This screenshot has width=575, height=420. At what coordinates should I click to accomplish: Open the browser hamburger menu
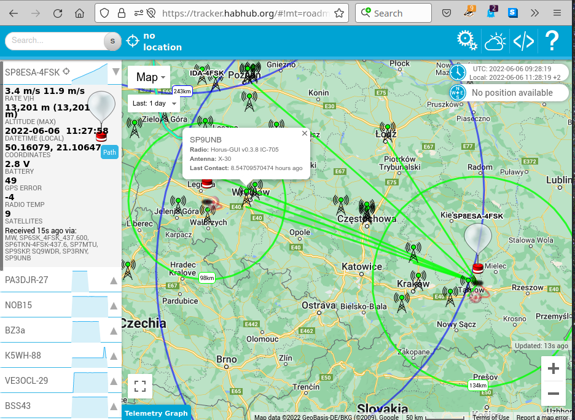[x=557, y=14]
